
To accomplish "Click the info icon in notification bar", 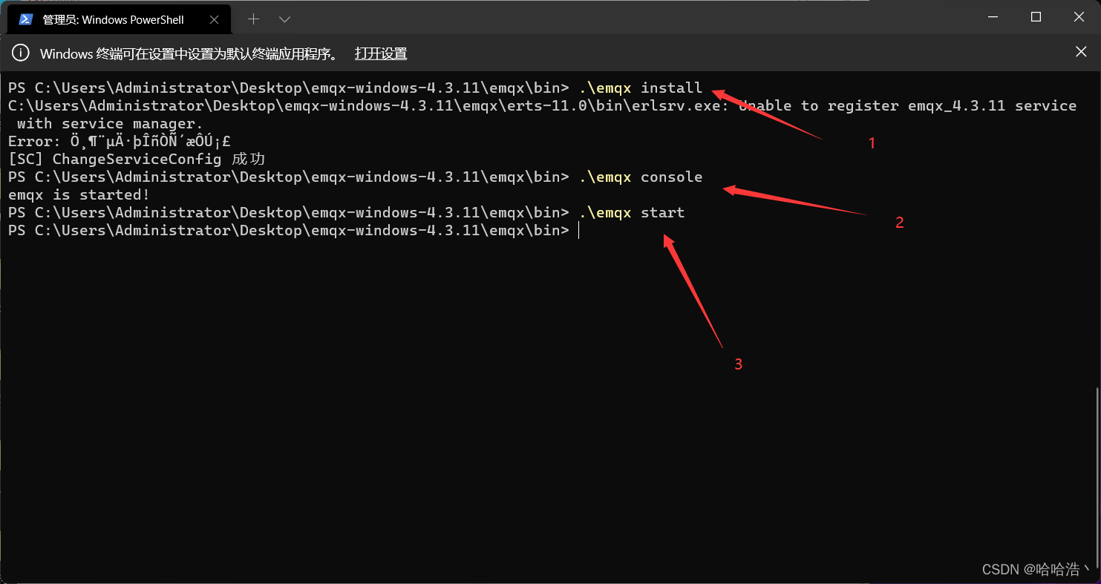I will click(x=22, y=53).
